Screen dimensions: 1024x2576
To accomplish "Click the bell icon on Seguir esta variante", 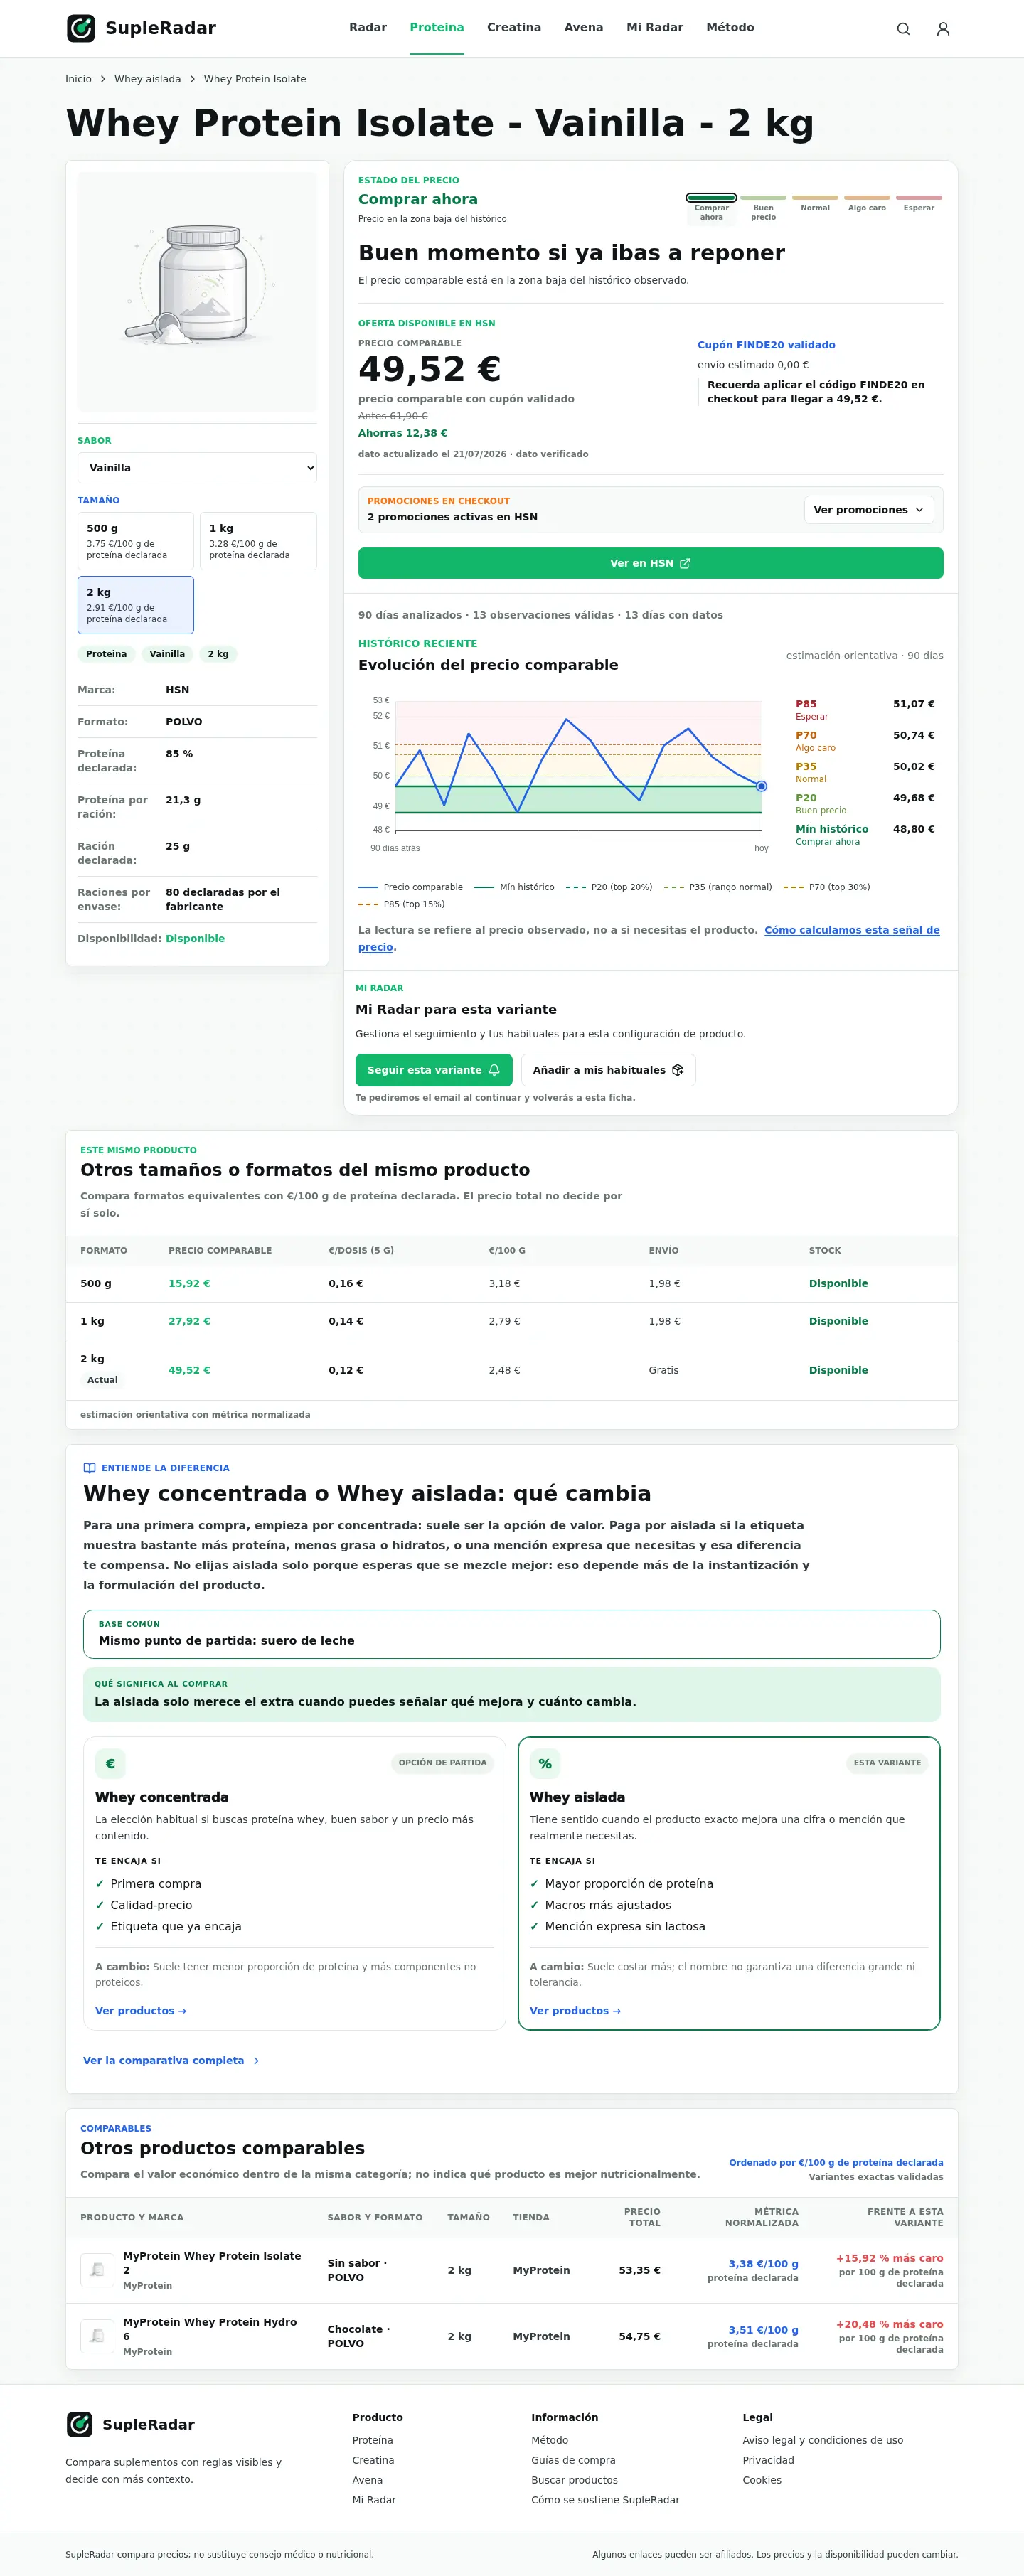I will [494, 1070].
